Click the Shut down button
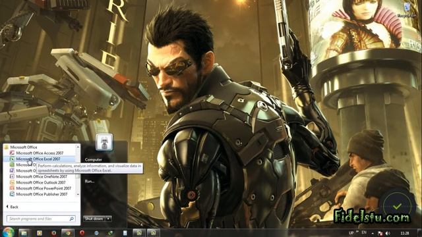 94,219
